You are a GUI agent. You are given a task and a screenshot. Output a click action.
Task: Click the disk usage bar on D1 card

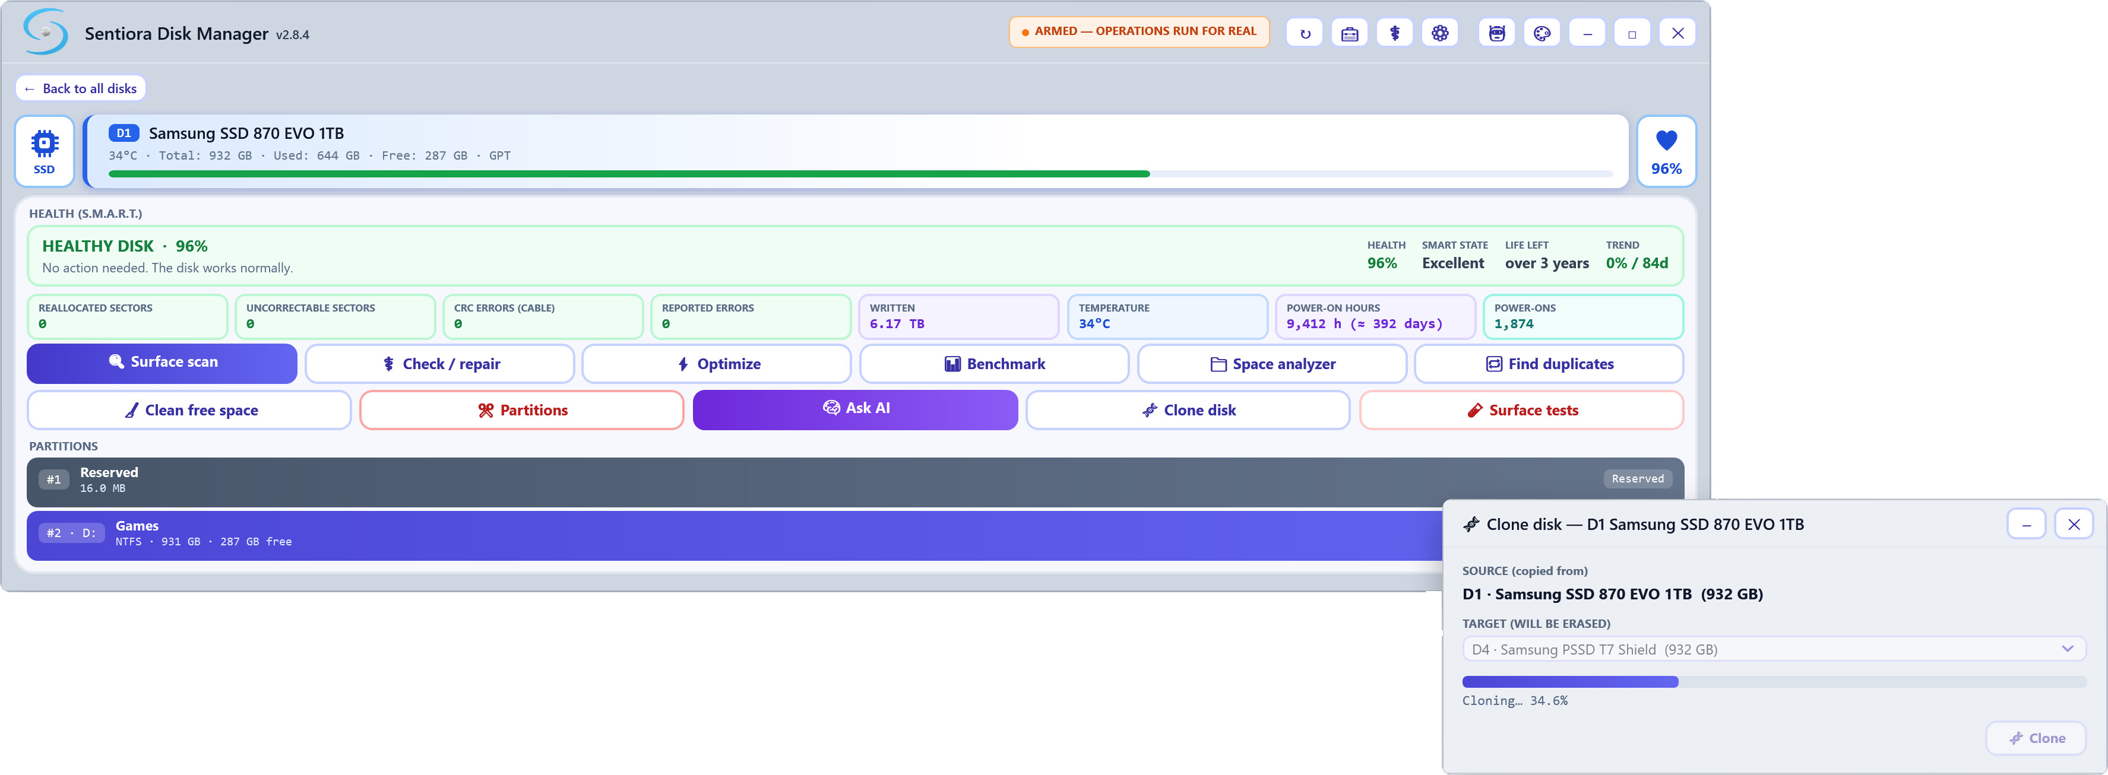pyautogui.click(x=860, y=173)
